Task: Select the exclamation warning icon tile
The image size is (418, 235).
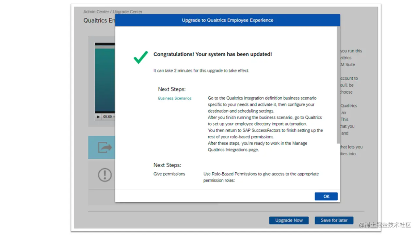Action: point(102,175)
